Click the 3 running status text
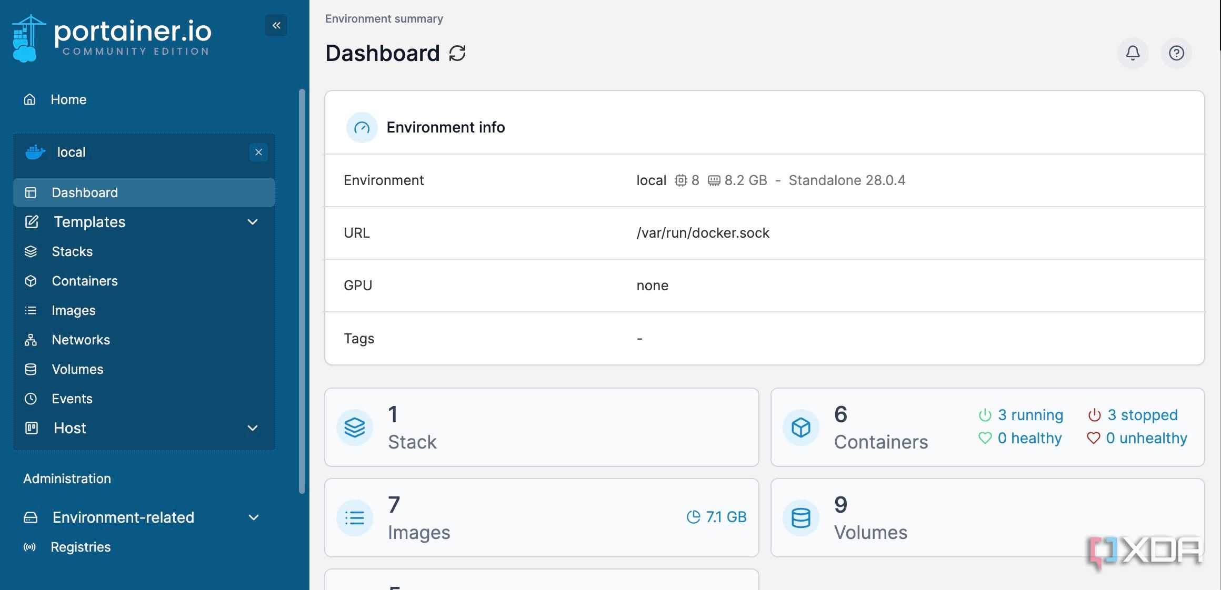Viewport: 1221px width, 590px height. 1030,415
